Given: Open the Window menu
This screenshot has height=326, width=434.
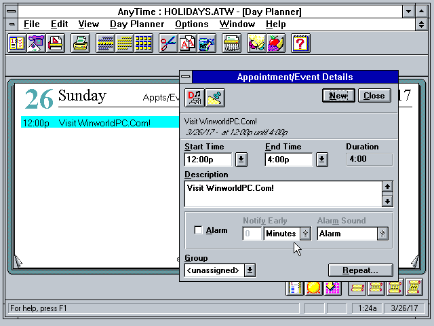Looking at the screenshot, I should coord(237,24).
